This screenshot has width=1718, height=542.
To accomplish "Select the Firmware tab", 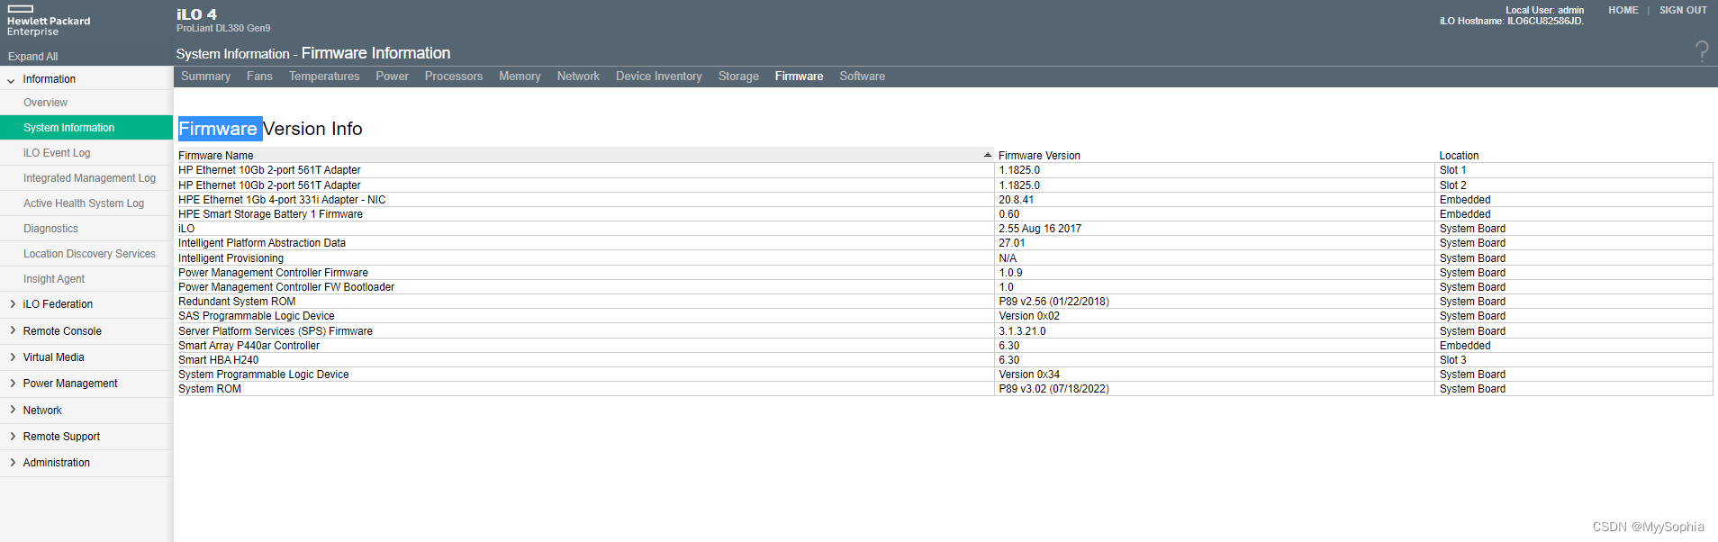I will (799, 77).
